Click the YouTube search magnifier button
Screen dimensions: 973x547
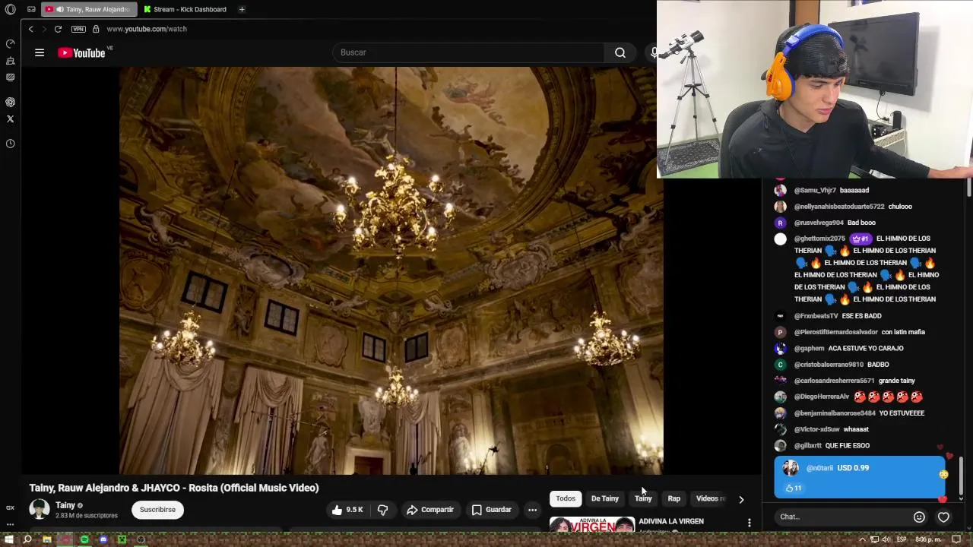tap(620, 52)
